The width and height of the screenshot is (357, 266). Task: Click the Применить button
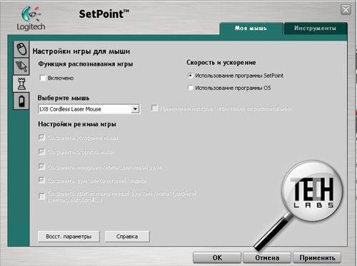(317, 258)
